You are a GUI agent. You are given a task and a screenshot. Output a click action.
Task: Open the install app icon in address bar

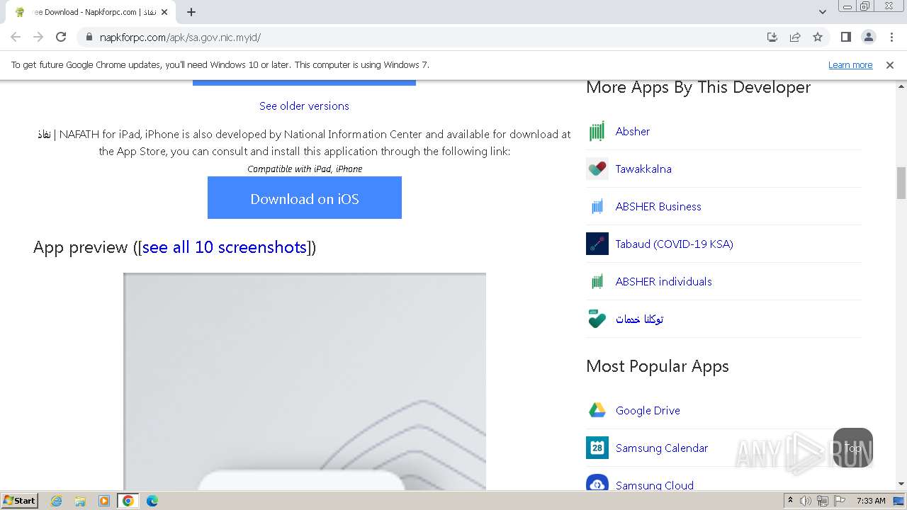point(772,37)
